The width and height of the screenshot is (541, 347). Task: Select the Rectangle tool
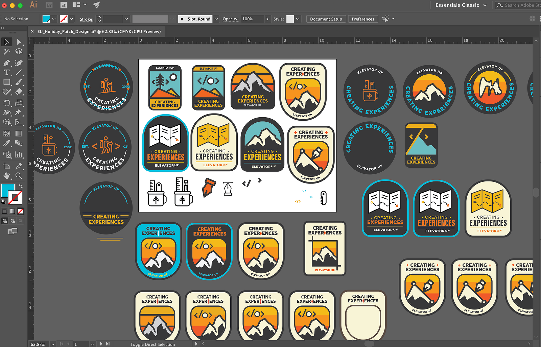click(7, 82)
